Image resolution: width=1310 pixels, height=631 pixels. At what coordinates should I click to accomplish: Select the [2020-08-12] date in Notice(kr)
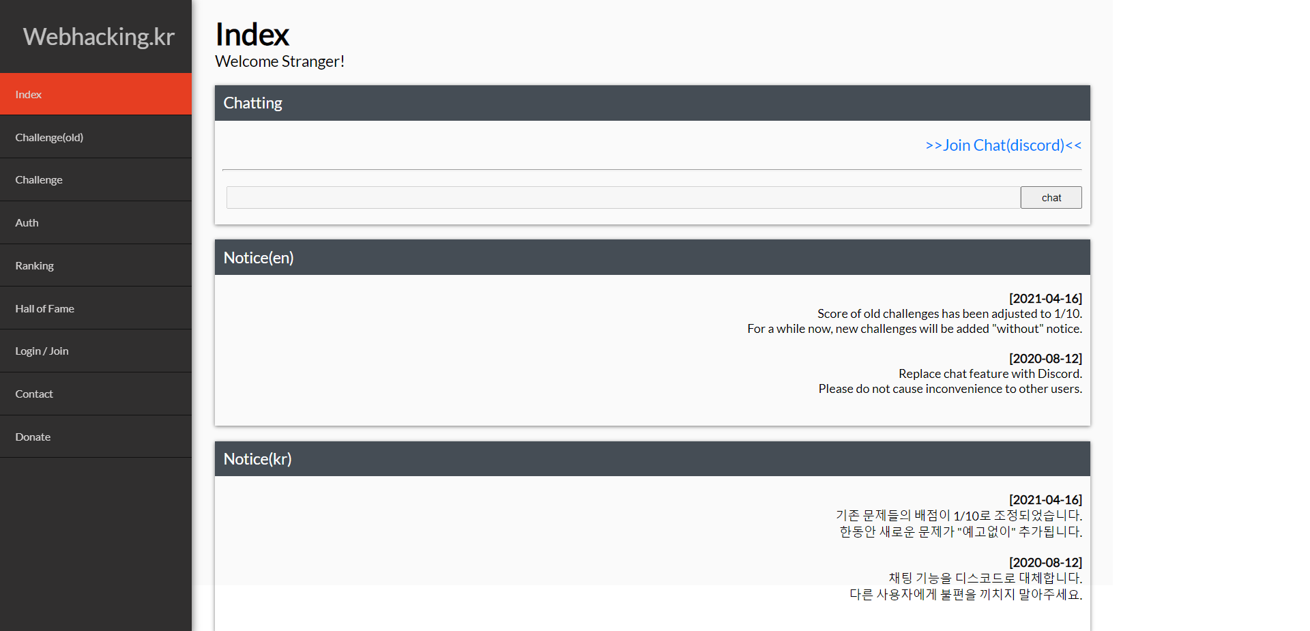tap(1045, 562)
